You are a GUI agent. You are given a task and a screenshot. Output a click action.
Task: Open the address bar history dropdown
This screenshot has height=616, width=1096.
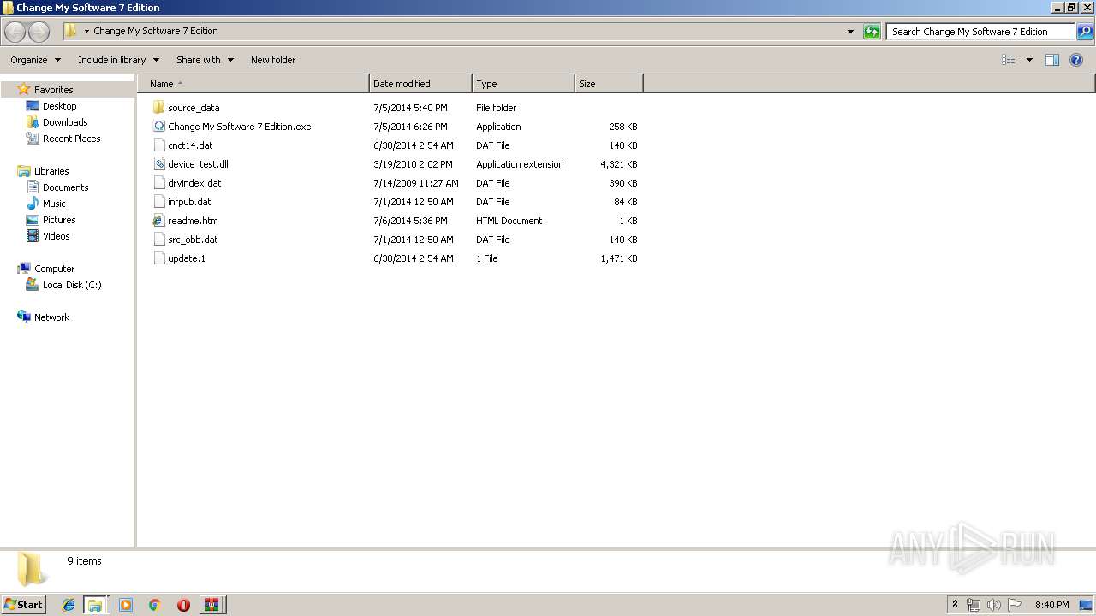click(x=850, y=32)
